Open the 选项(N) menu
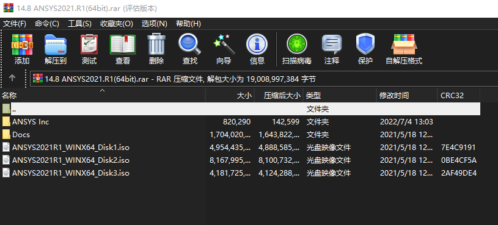498x225 pixels. (155, 24)
